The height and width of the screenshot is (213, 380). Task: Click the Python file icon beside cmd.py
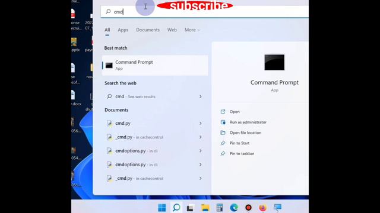click(x=109, y=124)
